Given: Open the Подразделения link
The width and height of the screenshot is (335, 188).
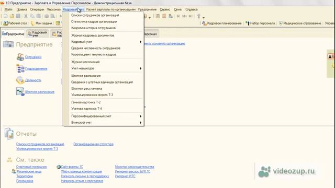Looking at the screenshot, I should point(36,68).
